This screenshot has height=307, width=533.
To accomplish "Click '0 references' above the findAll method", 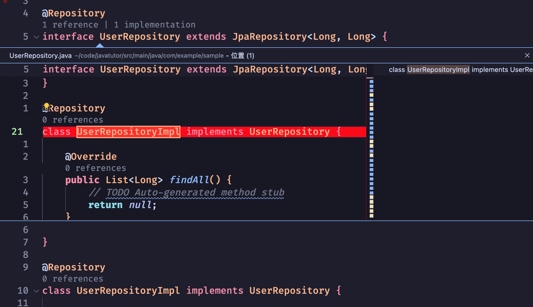I will [95, 168].
